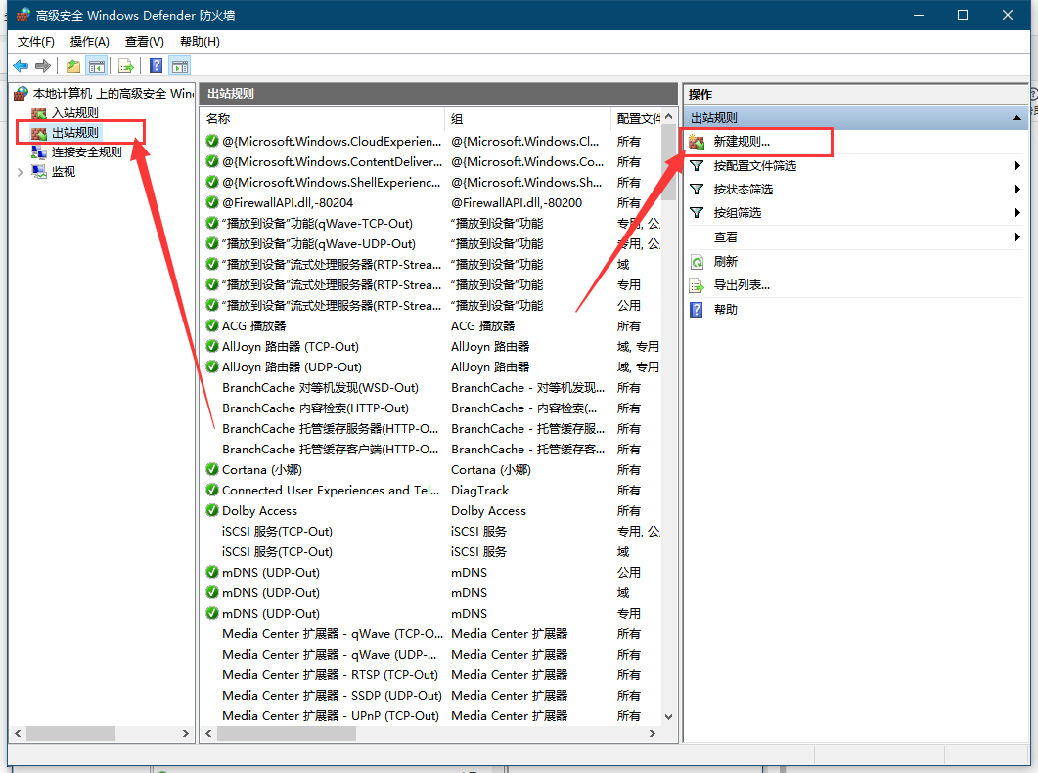Click the 连接安全规则 icon in tree
Viewport: 1038px width, 773px height.
pyautogui.click(x=39, y=152)
